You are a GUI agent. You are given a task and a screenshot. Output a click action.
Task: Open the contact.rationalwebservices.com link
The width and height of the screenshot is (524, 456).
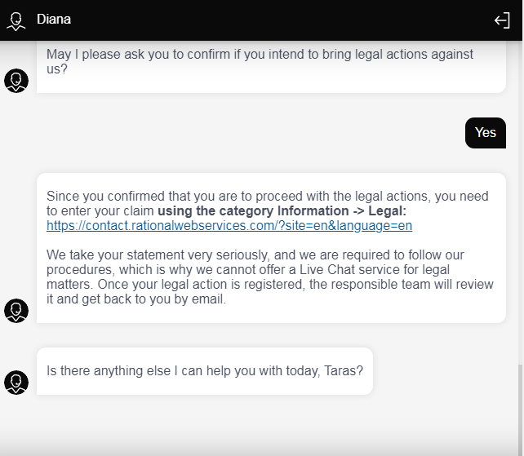point(229,225)
